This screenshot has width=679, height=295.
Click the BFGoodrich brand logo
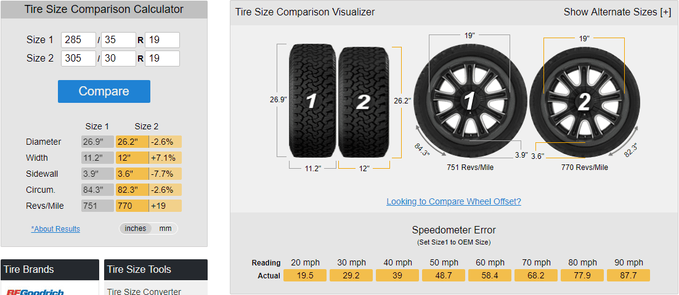pyautogui.click(x=35, y=291)
